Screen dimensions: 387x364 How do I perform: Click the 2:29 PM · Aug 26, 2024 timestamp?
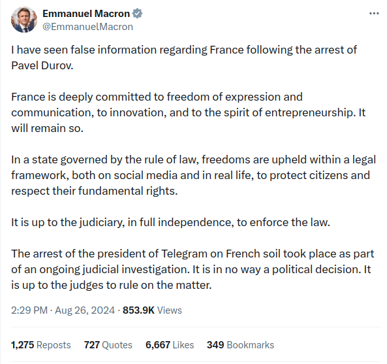[x=63, y=310]
